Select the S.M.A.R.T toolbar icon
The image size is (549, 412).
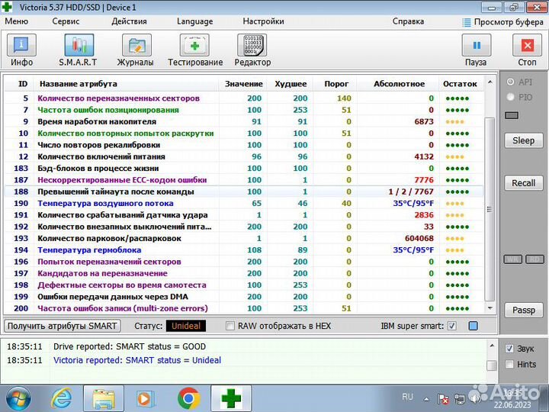pyautogui.click(x=79, y=50)
